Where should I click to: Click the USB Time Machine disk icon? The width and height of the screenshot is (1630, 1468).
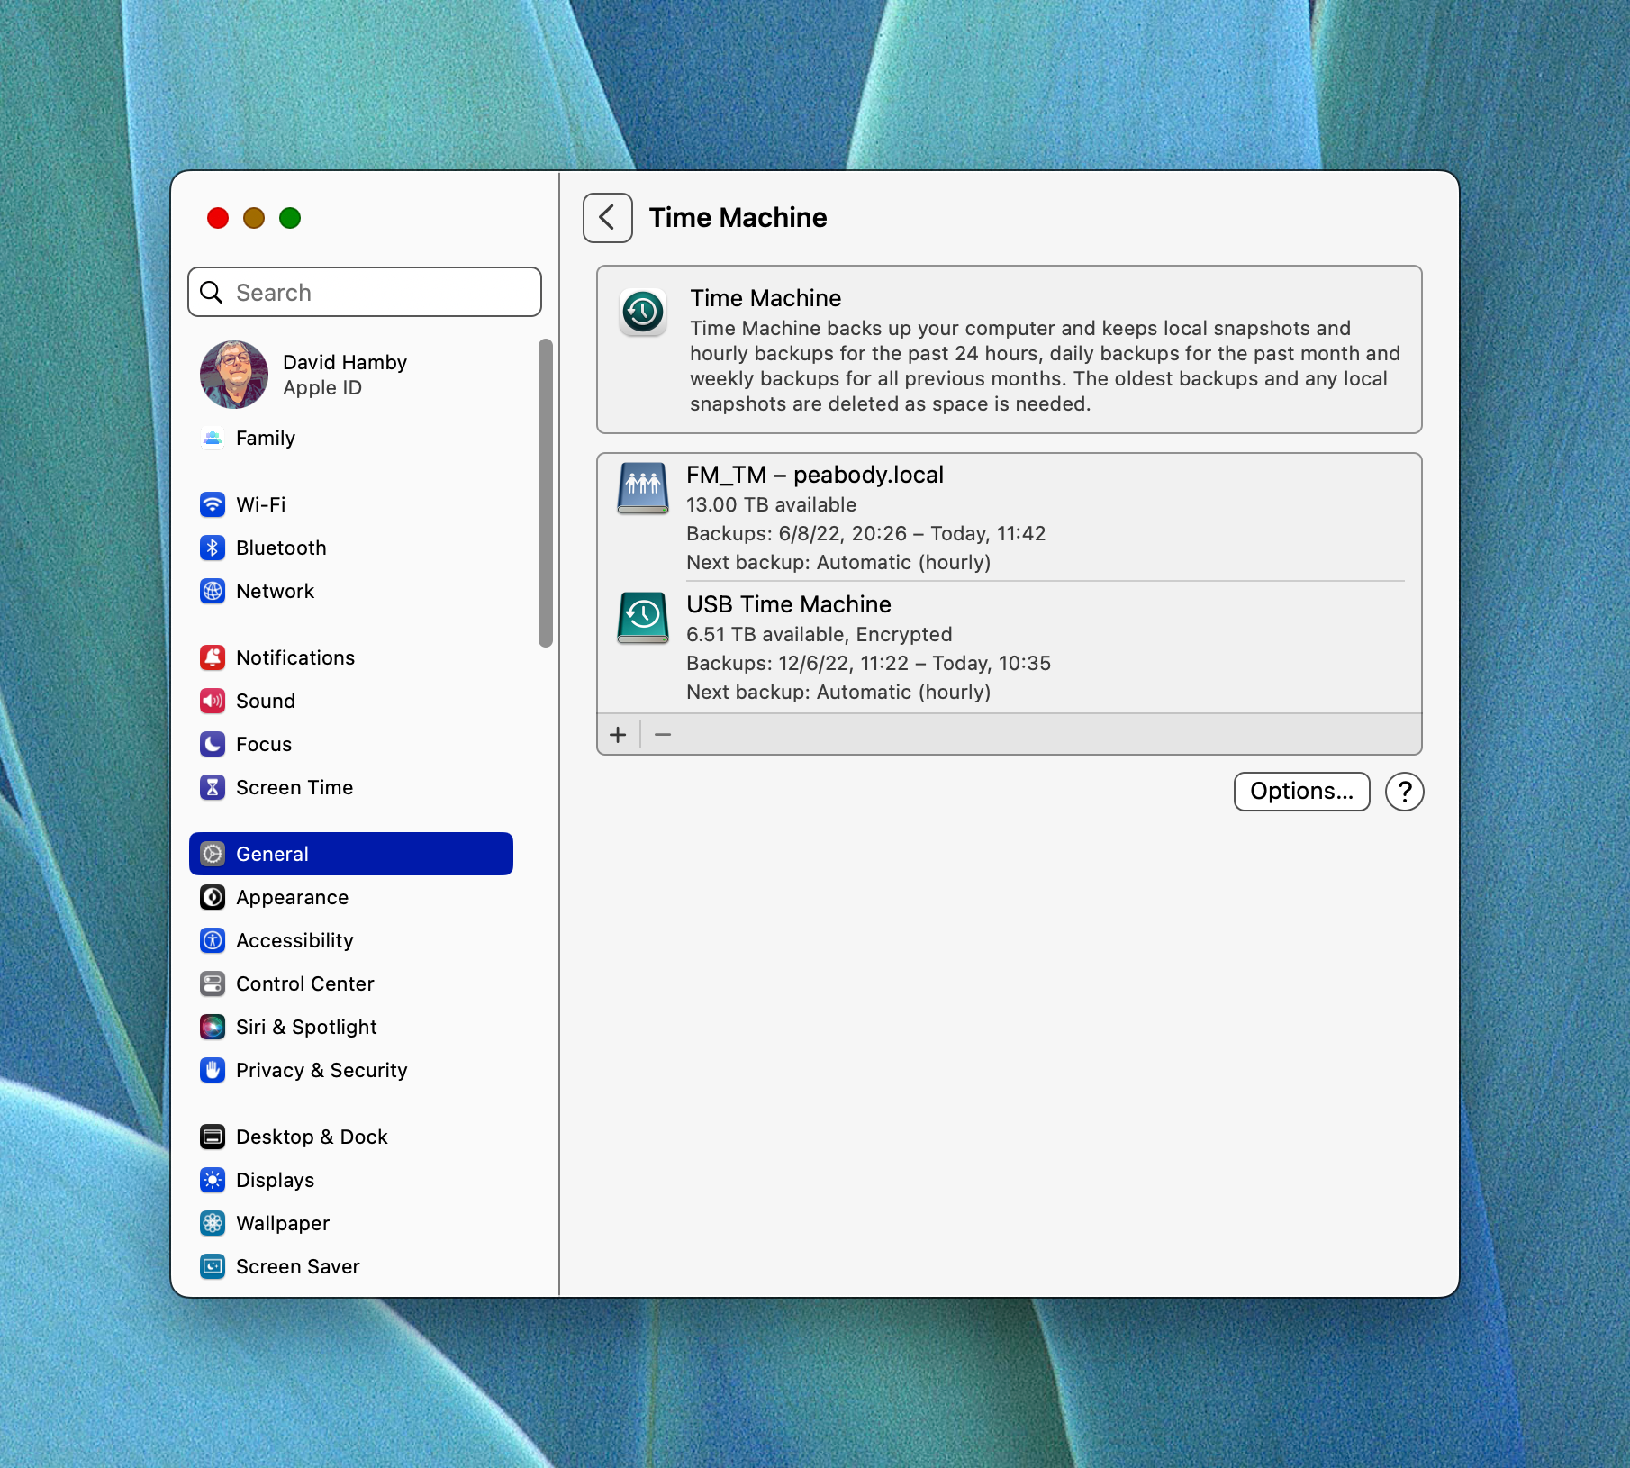(642, 617)
